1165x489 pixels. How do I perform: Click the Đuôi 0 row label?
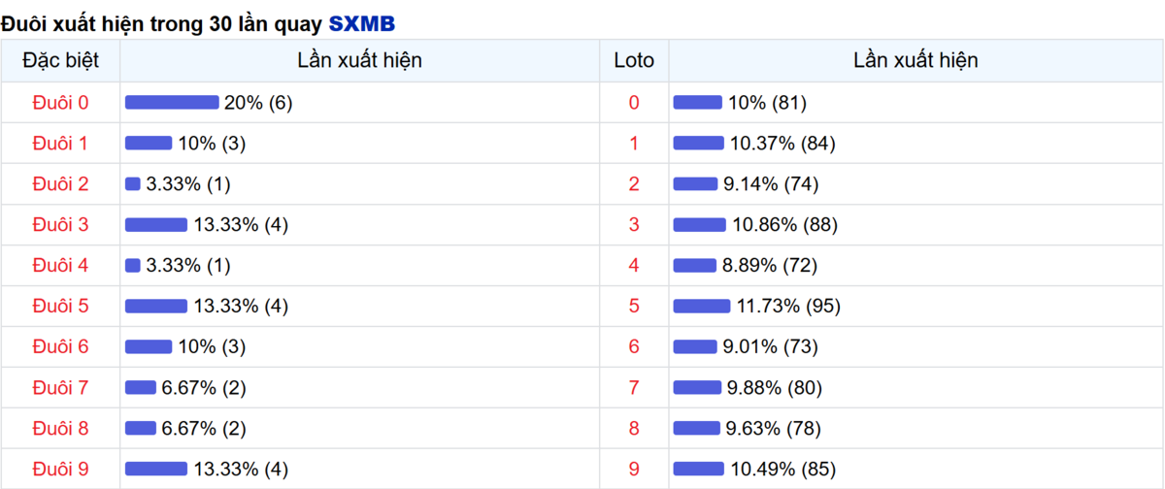click(x=60, y=103)
